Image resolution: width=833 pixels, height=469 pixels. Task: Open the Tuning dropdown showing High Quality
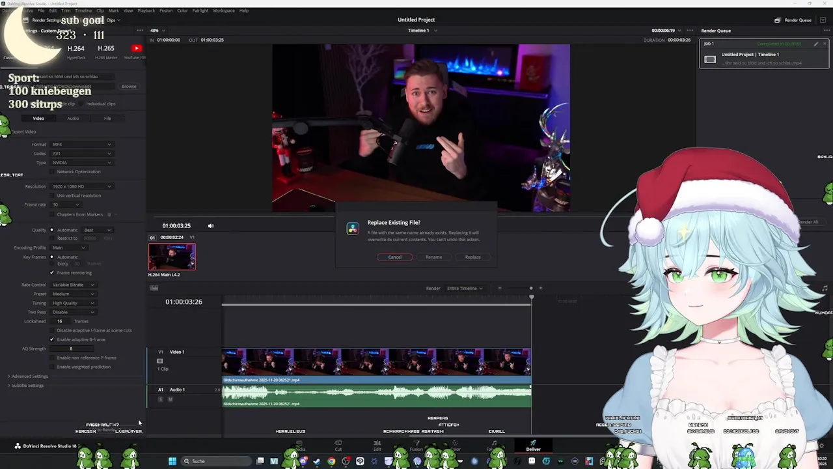pos(74,303)
